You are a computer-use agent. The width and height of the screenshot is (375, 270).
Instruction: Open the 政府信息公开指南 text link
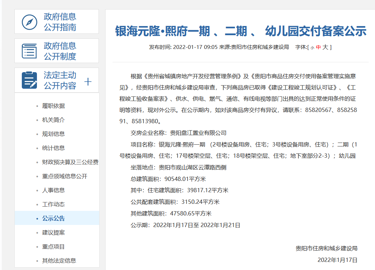[60, 22]
